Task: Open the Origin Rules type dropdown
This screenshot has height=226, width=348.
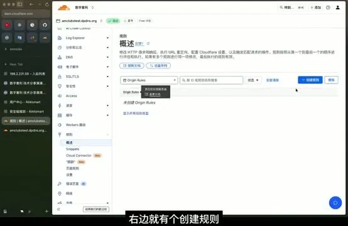Action: [x=149, y=80]
